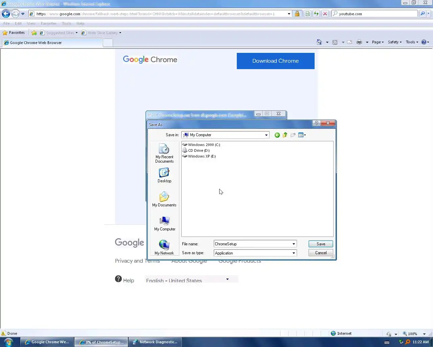Image resolution: width=433 pixels, height=347 pixels.
Task: Click the search magnifier button
Action: (x=423, y=14)
